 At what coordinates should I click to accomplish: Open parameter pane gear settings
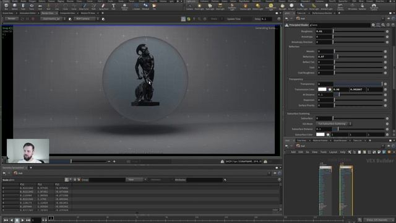[x=373, y=25]
